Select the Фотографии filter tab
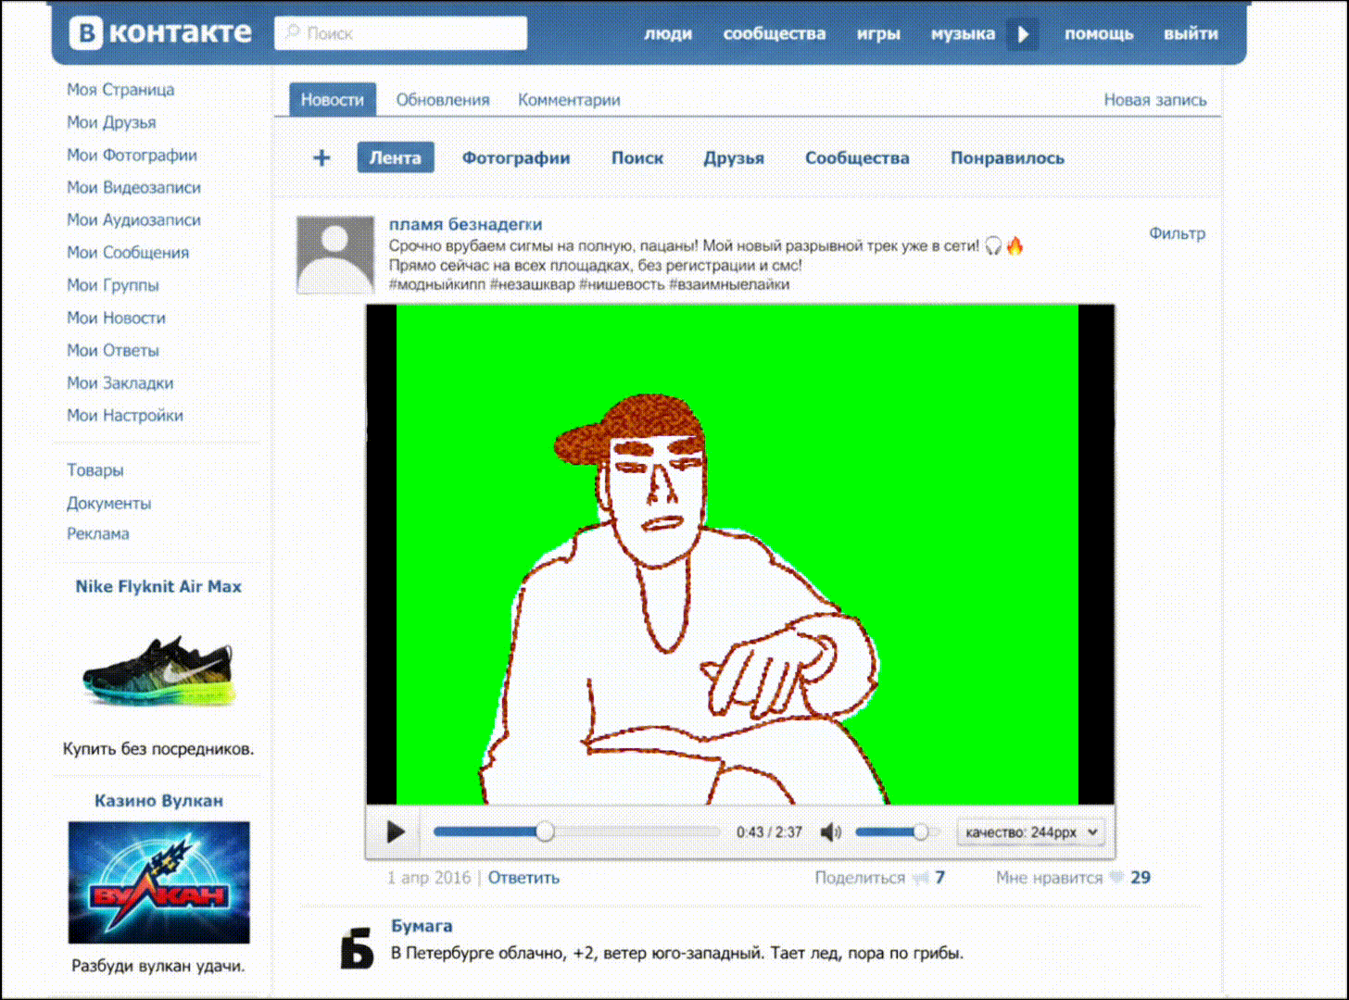Viewport: 1349px width, 1000px height. click(516, 158)
